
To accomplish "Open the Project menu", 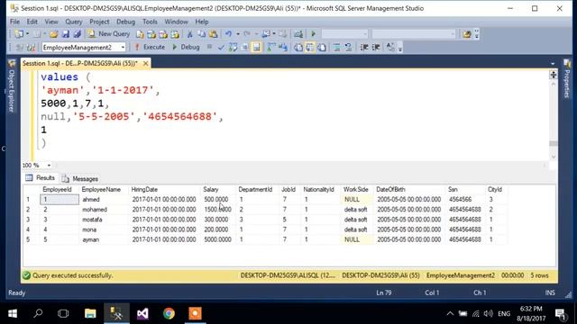I will (x=99, y=22).
